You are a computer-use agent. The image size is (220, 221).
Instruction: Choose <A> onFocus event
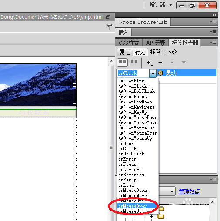[138, 96]
